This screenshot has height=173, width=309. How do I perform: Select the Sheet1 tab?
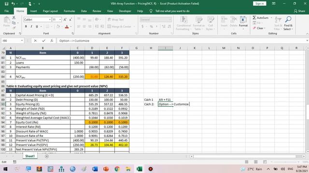[30, 156]
